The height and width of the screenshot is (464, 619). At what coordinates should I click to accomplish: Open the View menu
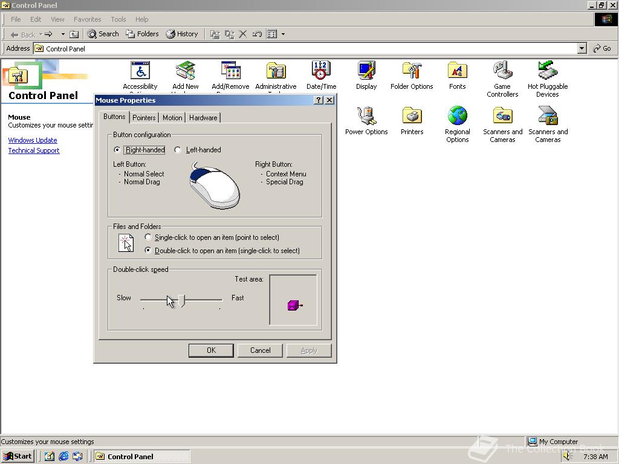(57, 19)
